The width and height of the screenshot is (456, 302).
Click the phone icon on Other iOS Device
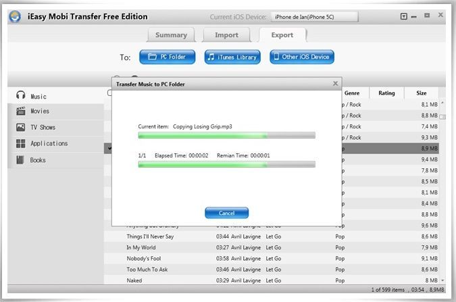pyautogui.click(x=276, y=56)
